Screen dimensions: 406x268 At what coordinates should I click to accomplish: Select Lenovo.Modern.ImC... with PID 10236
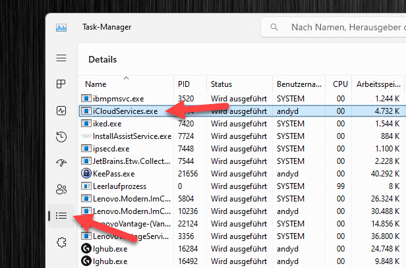132,211
